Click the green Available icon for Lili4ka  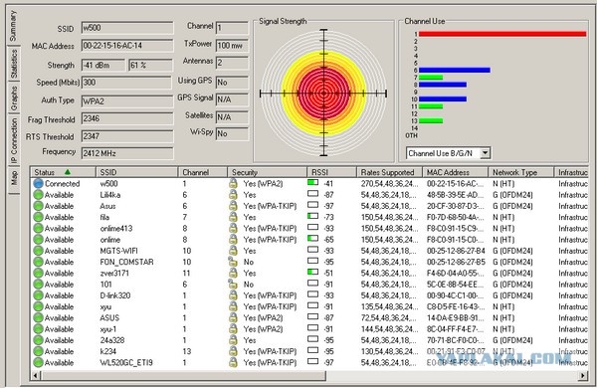38,195
